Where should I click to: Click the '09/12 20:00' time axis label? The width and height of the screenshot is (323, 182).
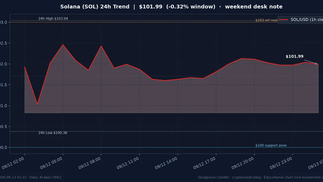coord(243,163)
